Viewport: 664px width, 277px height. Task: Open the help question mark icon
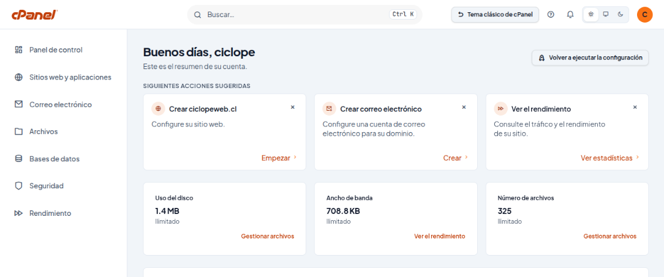551,15
